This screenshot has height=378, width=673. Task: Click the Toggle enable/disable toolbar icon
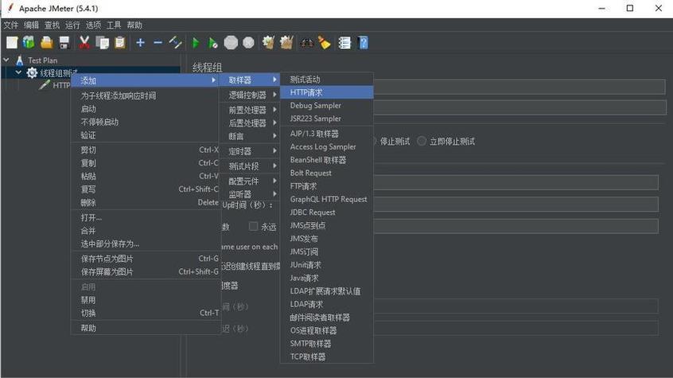[x=175, y=42]
